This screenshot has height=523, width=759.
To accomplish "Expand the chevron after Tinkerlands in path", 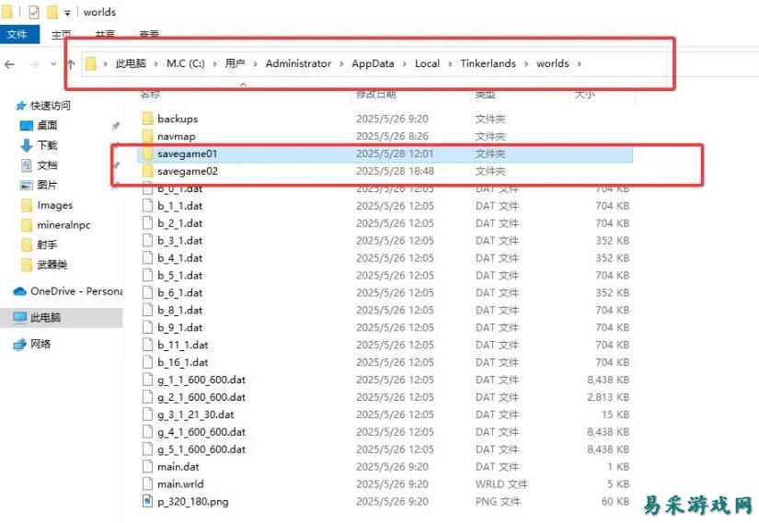I will (525, 64).
